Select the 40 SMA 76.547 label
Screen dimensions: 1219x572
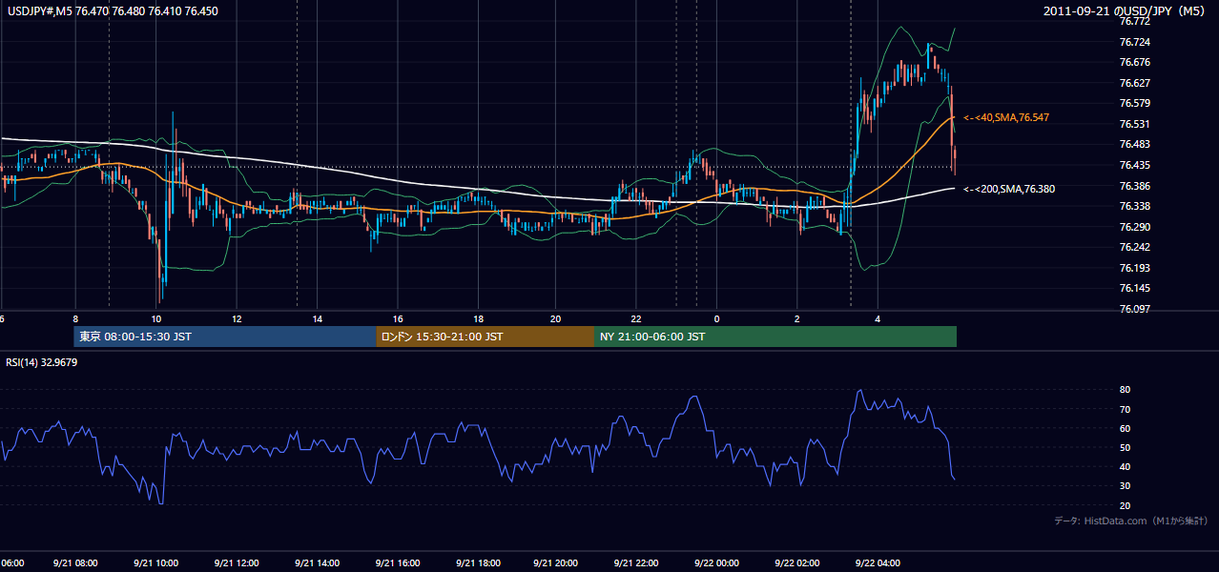[1006, 117]
